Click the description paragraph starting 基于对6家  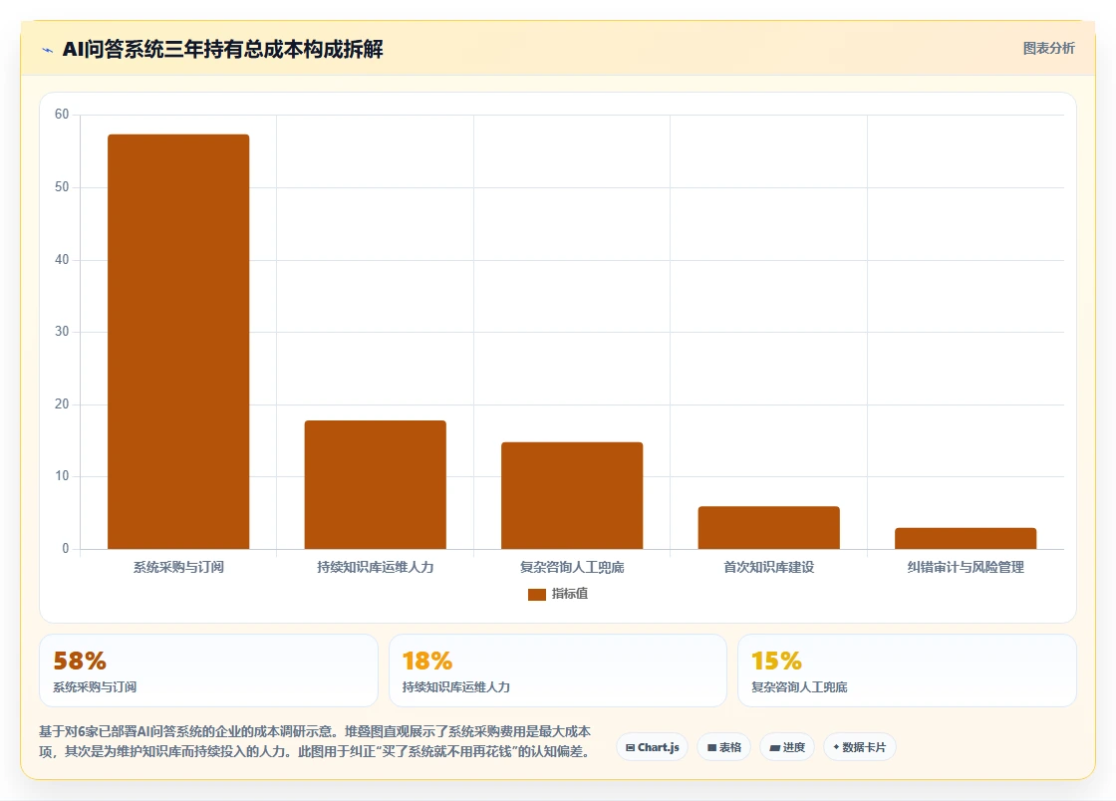pyautogui.click(x=315, y=741)
